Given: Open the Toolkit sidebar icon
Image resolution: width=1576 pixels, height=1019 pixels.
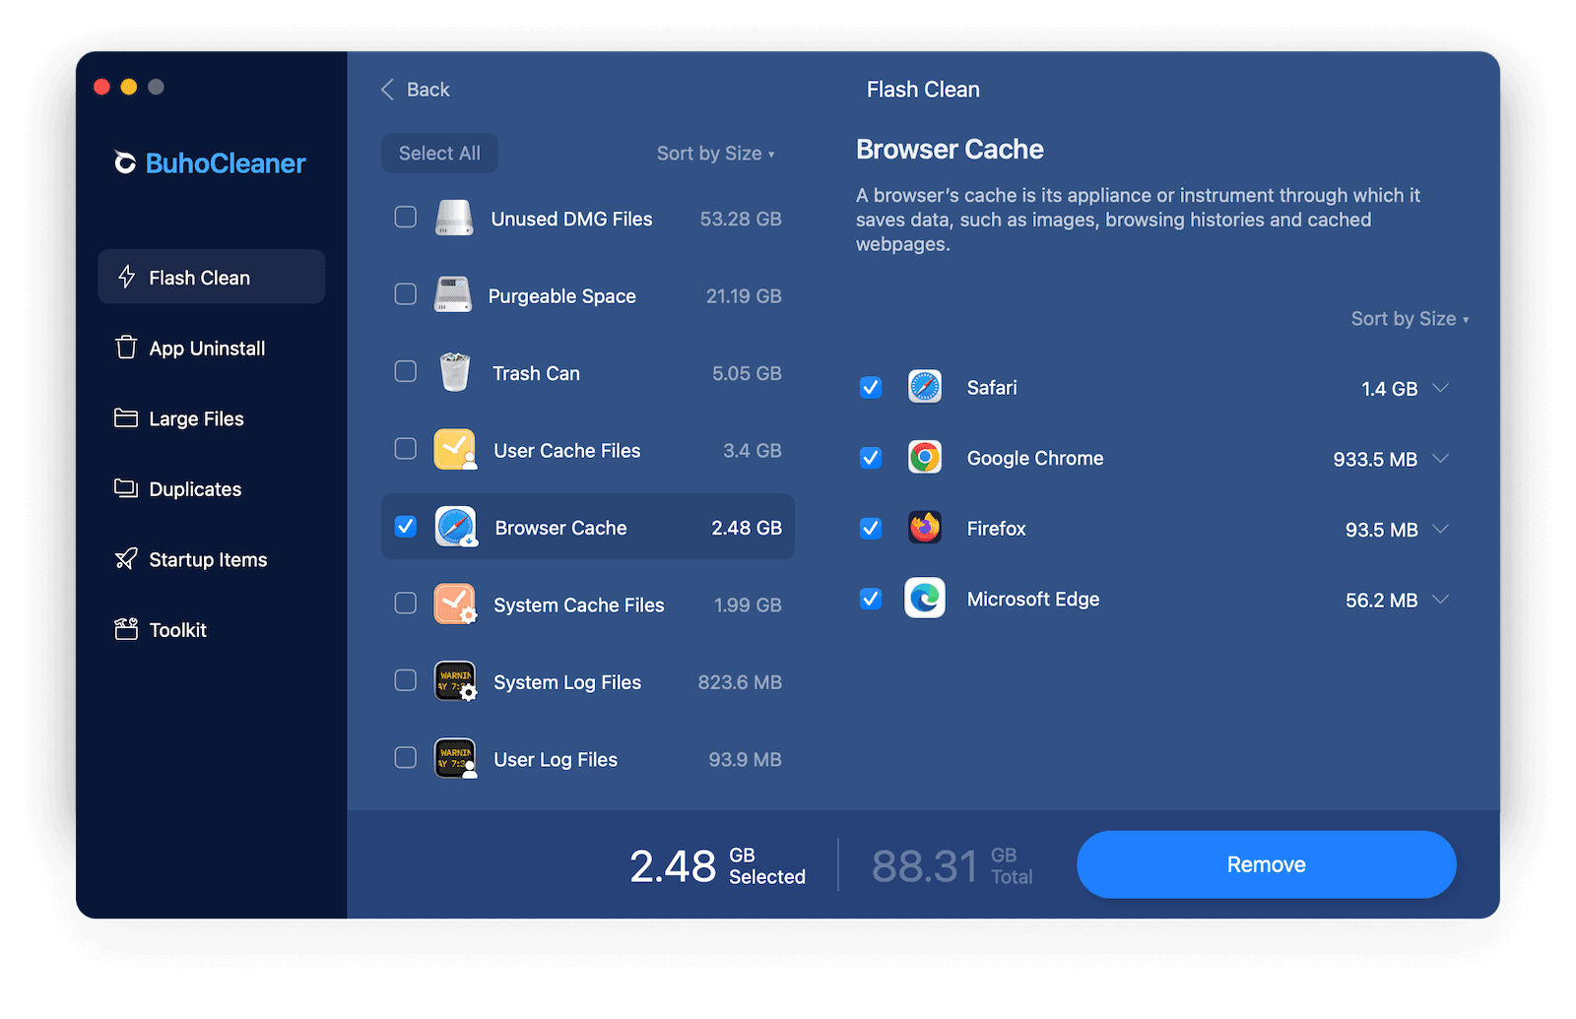Looking at the screenshot, I should [x=126, y=629].
